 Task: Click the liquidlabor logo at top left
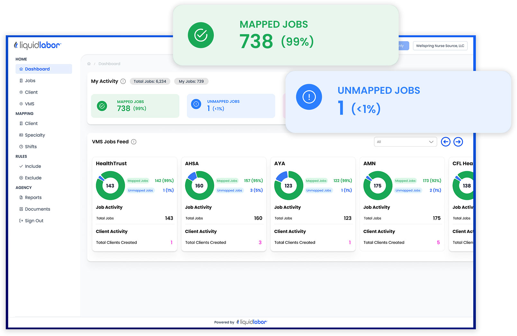click(x=37, y=45)
